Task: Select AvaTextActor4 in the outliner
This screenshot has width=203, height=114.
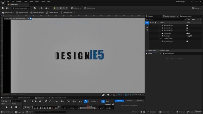Action: (168, 28)
